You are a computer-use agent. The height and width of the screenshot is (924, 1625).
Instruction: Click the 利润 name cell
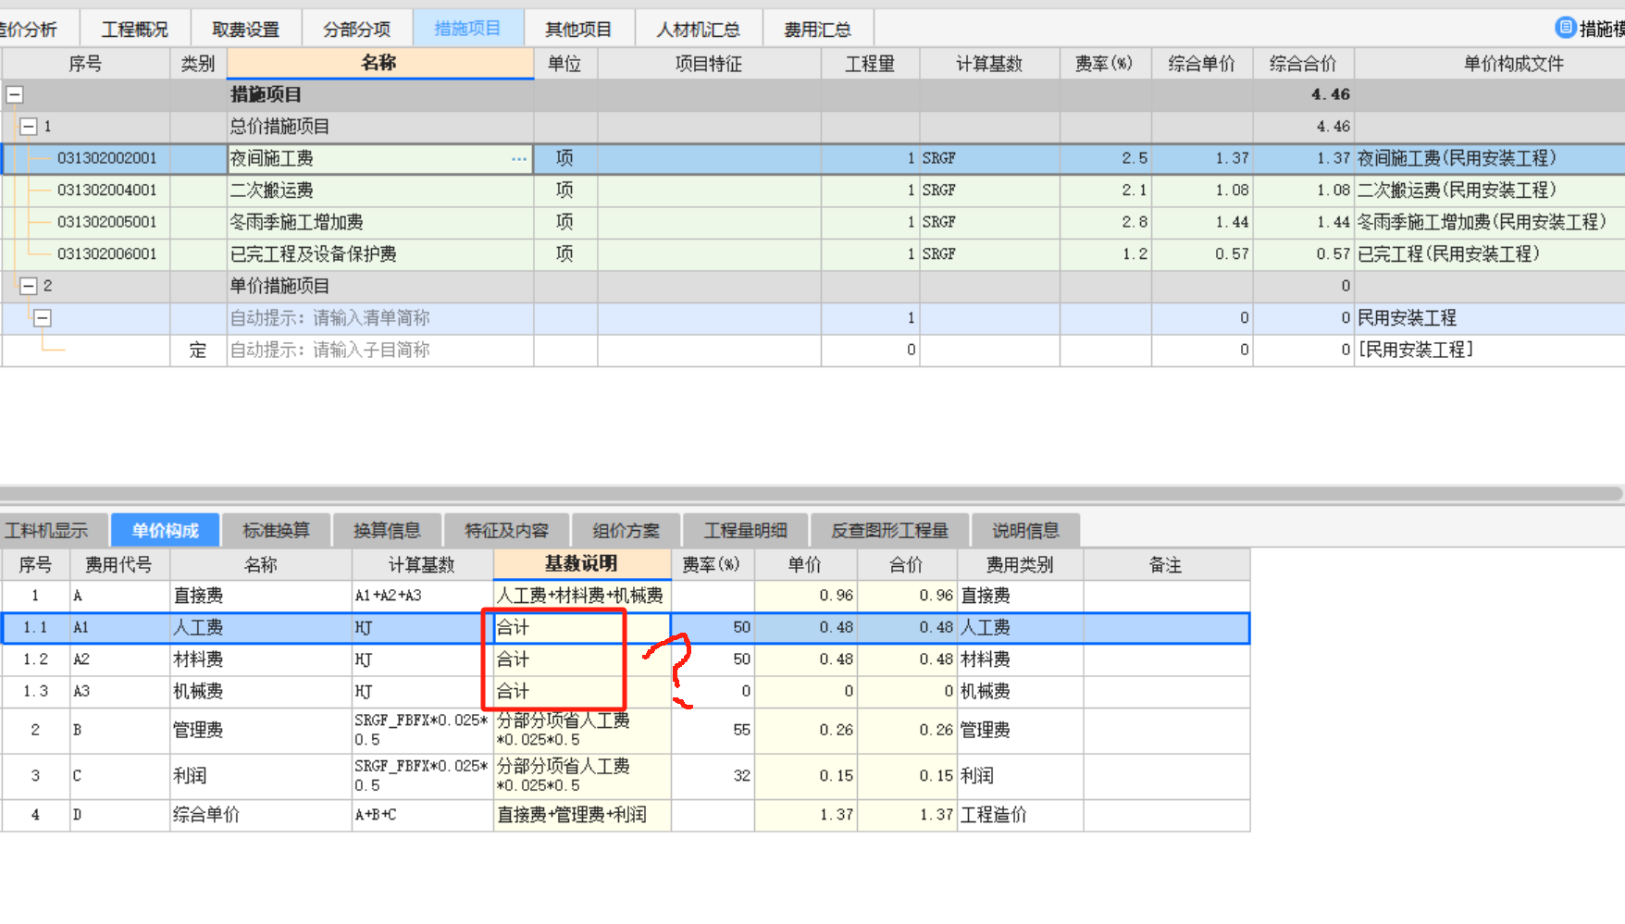[x=261, y=777]
